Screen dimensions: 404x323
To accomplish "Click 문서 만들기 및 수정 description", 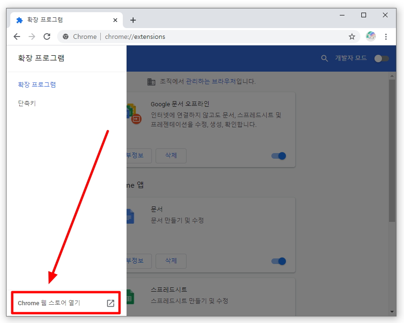I will [177, 220].
